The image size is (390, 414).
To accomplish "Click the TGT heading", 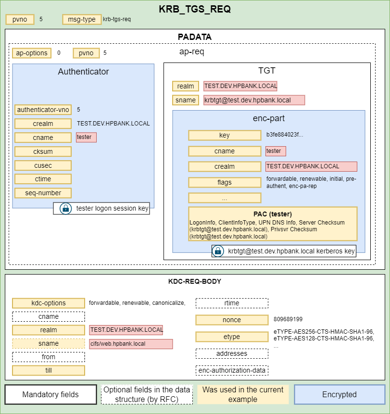I will tap(267, 71).
